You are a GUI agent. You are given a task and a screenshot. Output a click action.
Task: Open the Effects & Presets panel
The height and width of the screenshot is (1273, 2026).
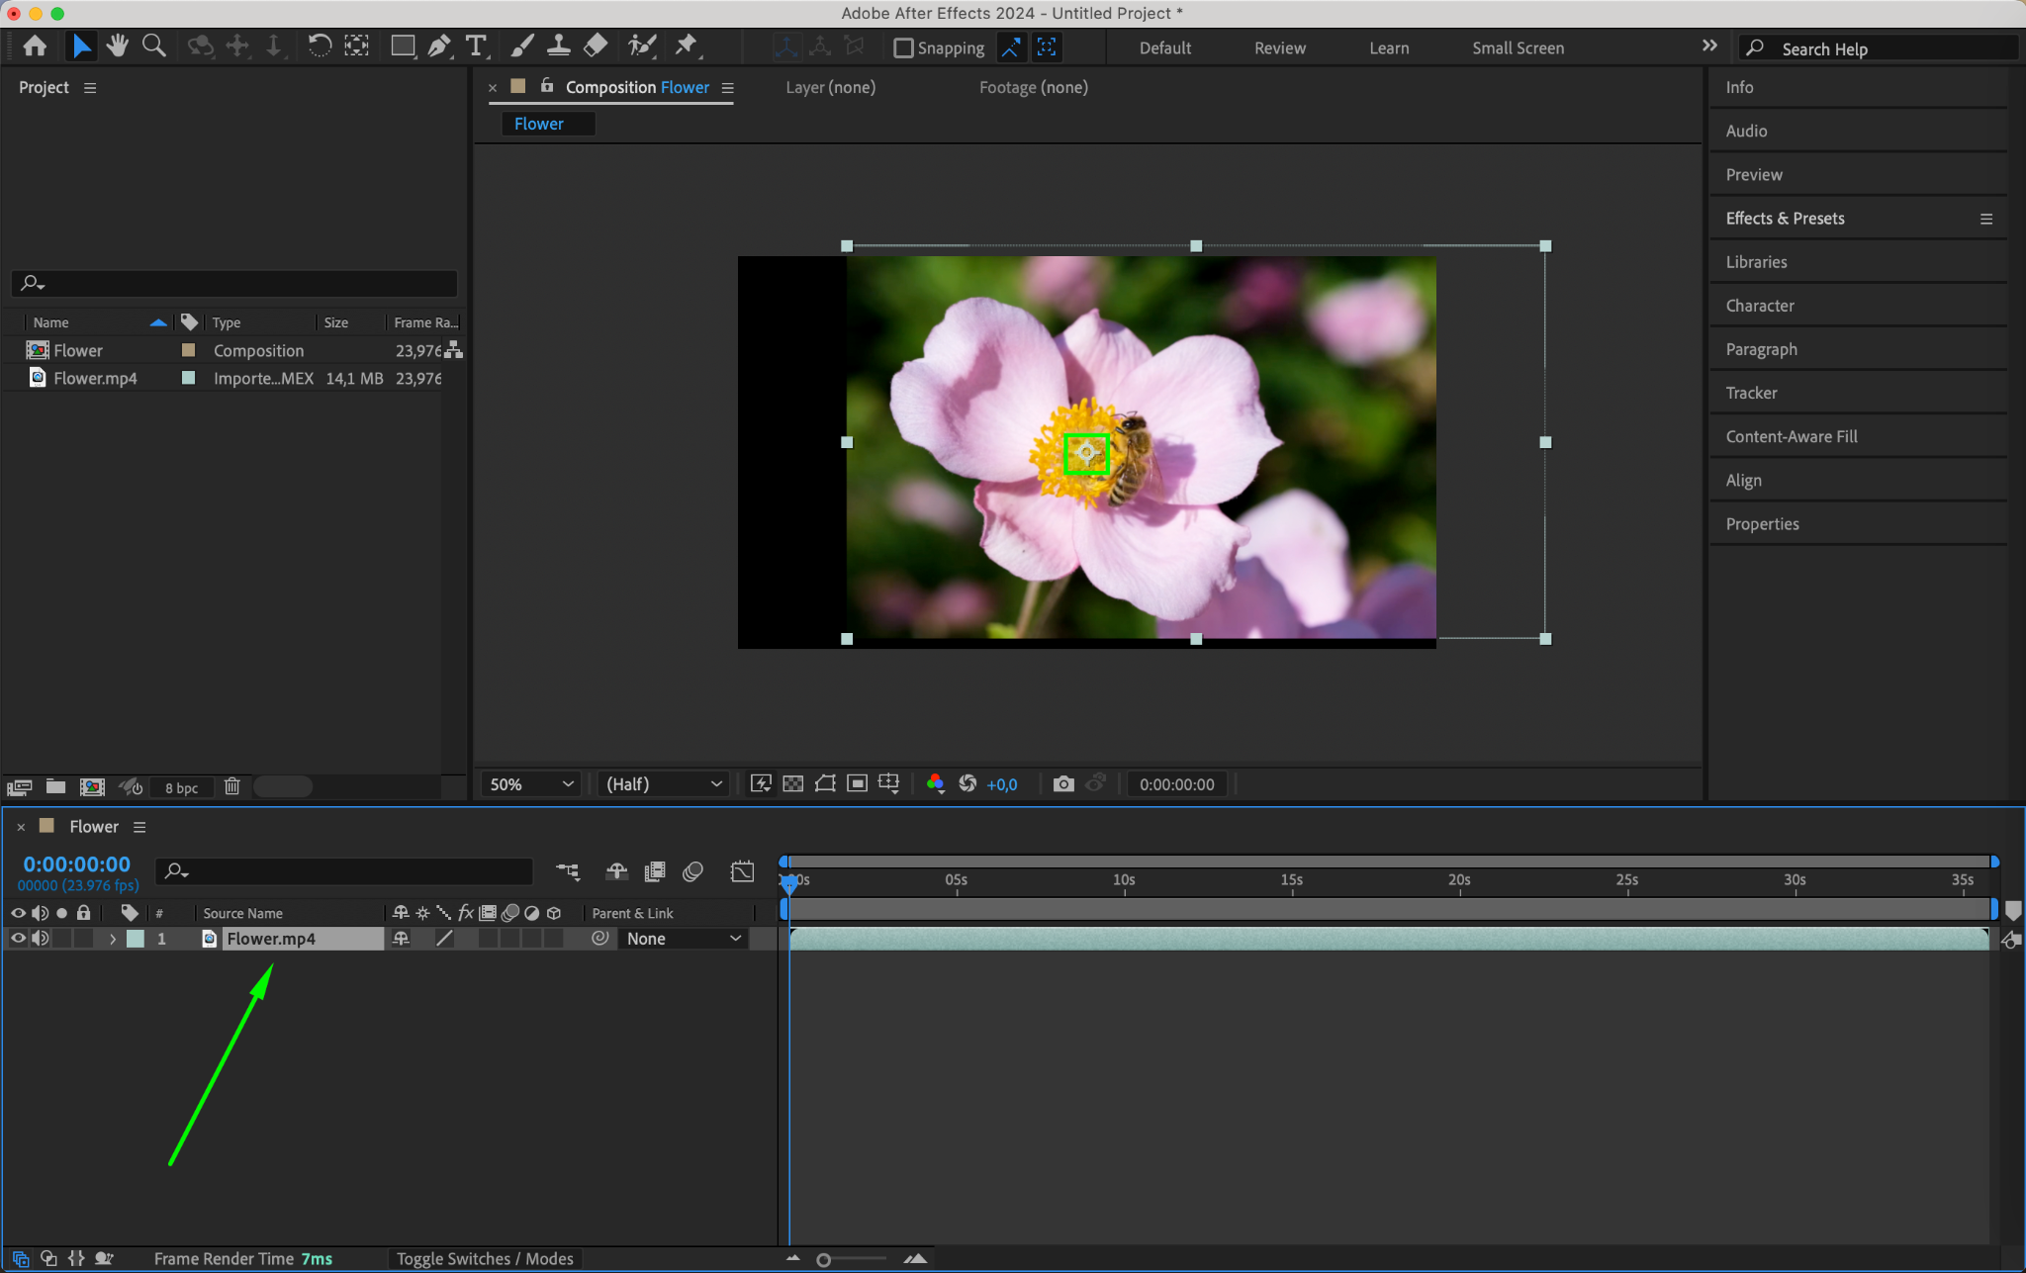tap(1785, 219)
